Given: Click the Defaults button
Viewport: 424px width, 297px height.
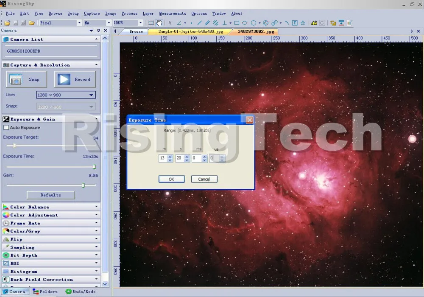Looking at the screenshot, I should click(x=50, y=195).
